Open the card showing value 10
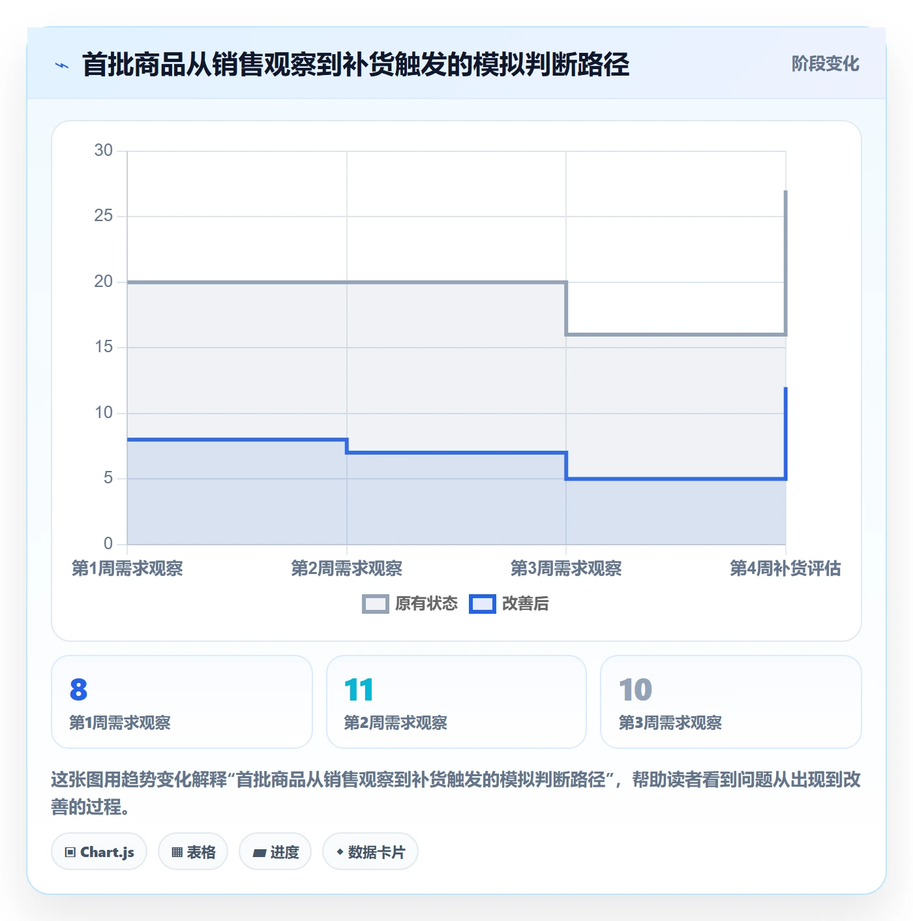 pos(731,702)
